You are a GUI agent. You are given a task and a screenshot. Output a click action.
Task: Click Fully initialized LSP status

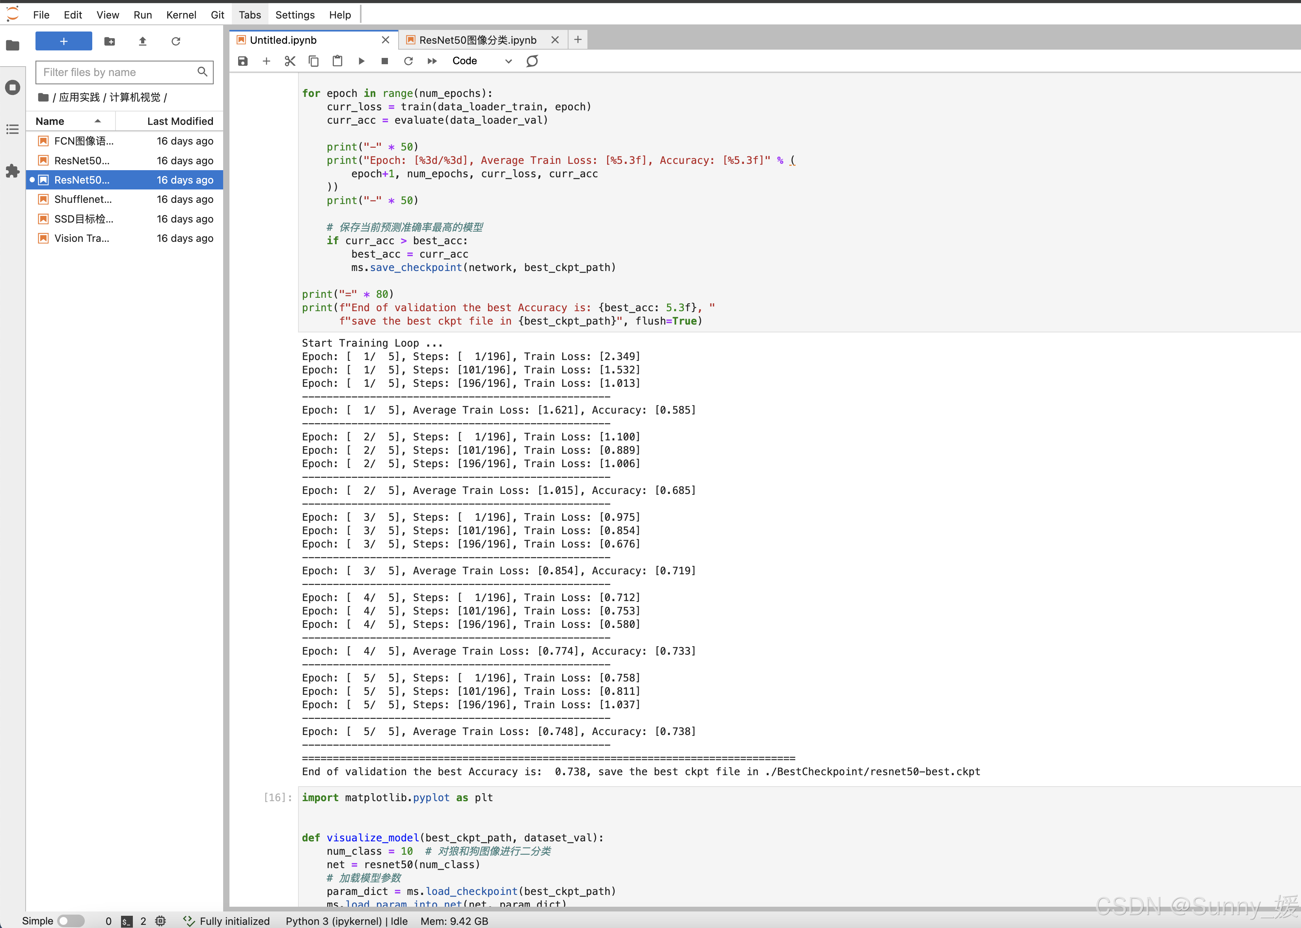point(226,921)
